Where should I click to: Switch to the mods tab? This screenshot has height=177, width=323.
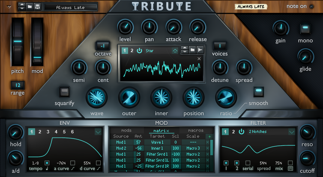(126, 130)
